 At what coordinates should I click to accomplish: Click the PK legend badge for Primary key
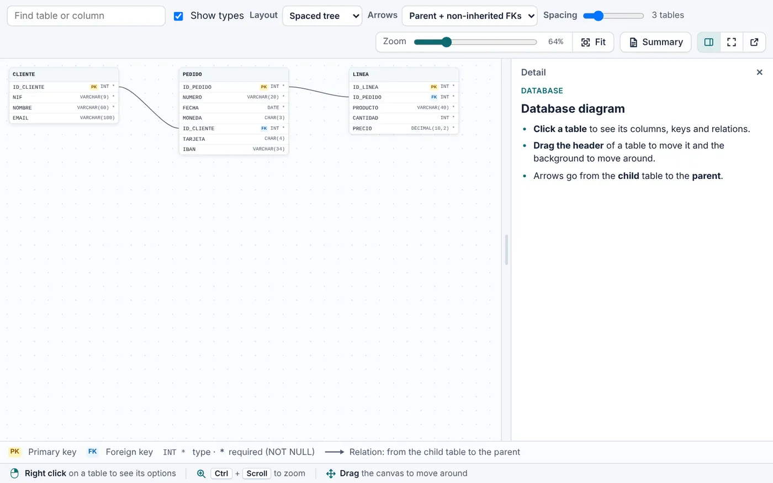point(15,452)
